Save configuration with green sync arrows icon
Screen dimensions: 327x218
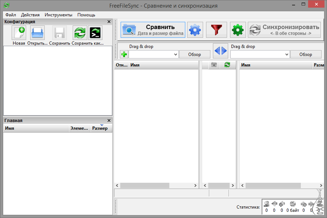point(80,33)
